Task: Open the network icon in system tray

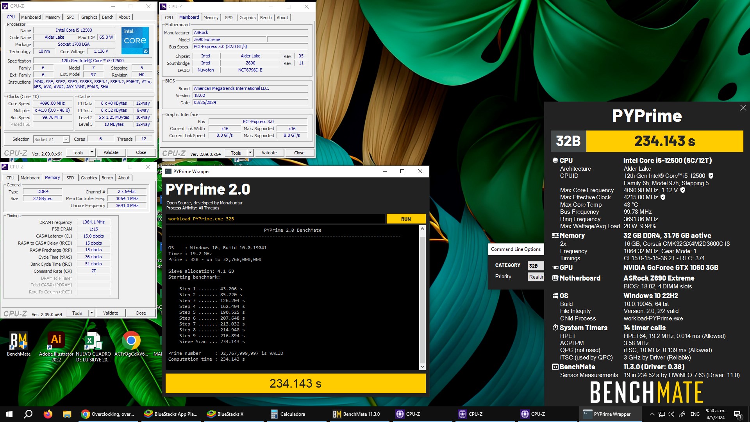Action: pyautogui.click(x=662, y=414)
